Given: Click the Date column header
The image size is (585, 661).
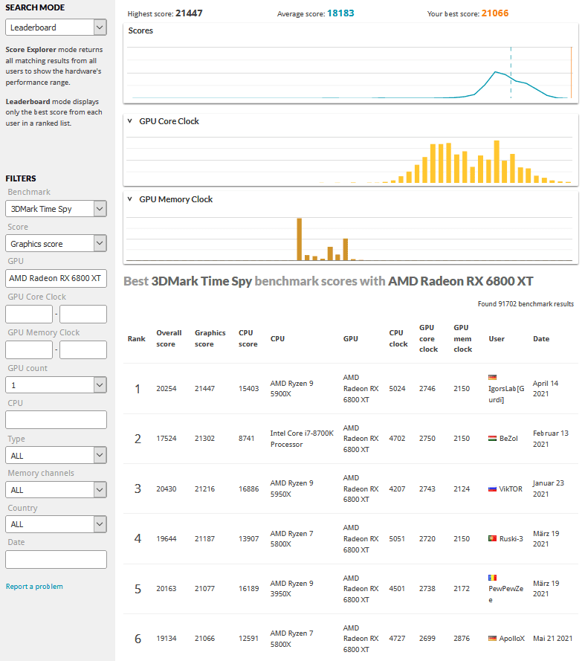Looking at the screenshot, I should click(x=541, y=338).
